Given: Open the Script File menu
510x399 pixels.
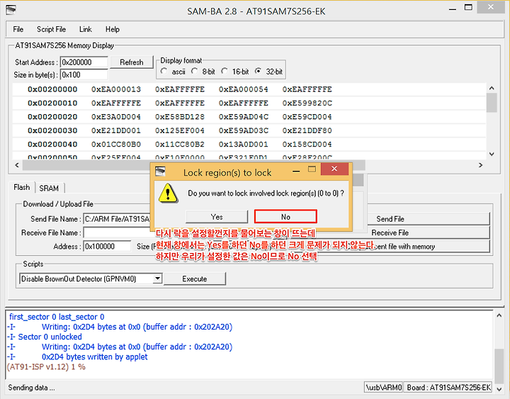Looking at the screenshot, I should pyautogui.click(x=51, y=29).
